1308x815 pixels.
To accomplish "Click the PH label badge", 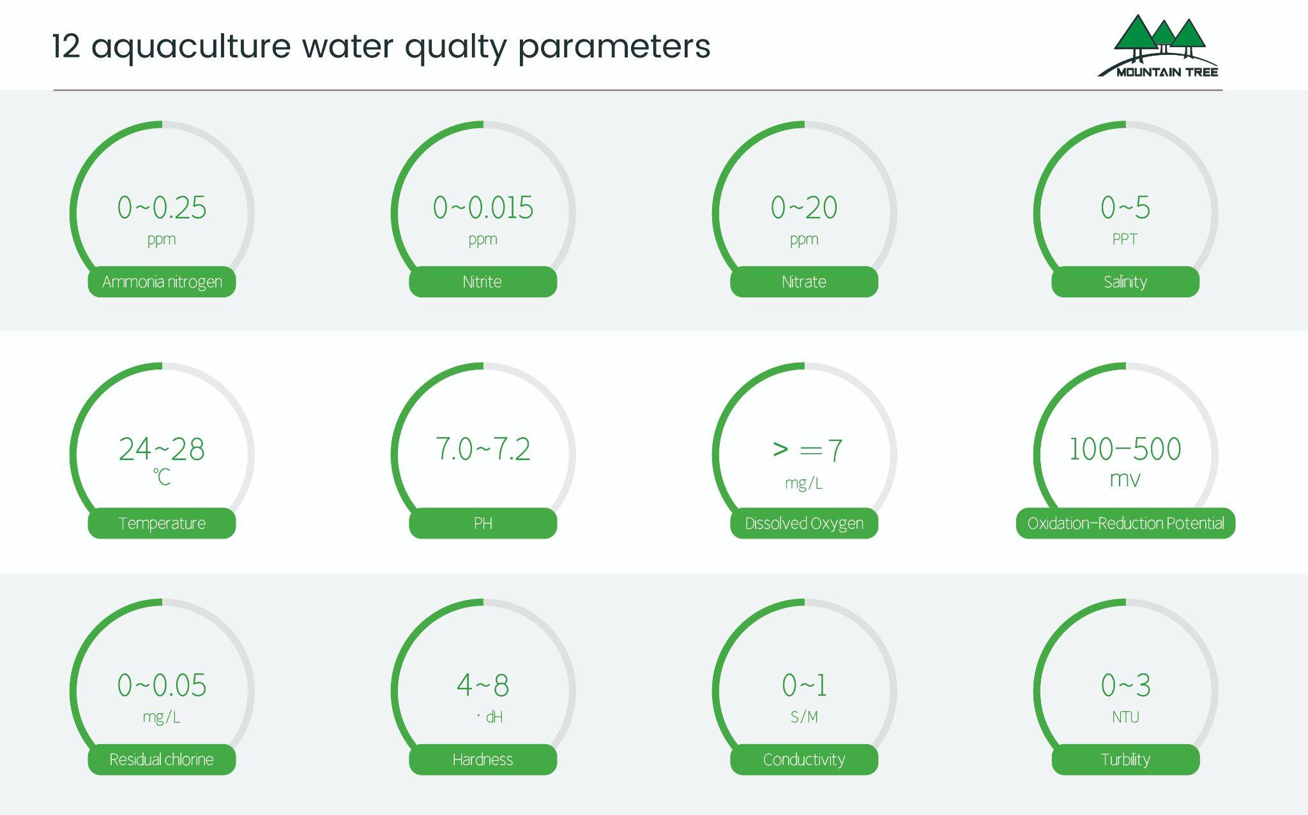I will click(x=483, y=523).
